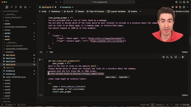The image size is (191, 107).
Task: Run by line icon in cell toolbar
Action: 164,57
